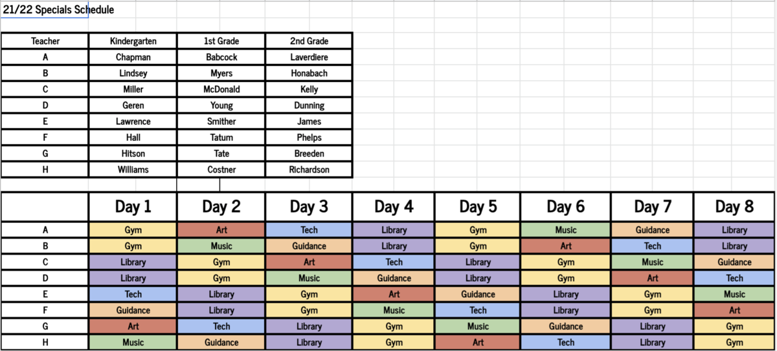Click the 'McDonald' 1st grade cell
The height and width of the screenshot is (351, 777).
(x=221, y=89)
